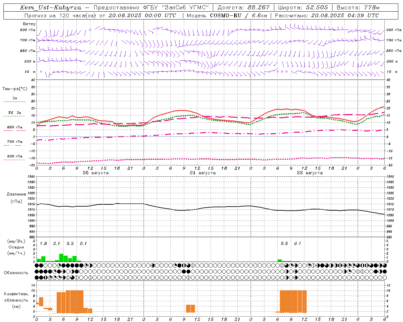Click the model label "COSMO-RU / 6.6км"
This screenshot has width=403, height=322.
pos(239,15)
